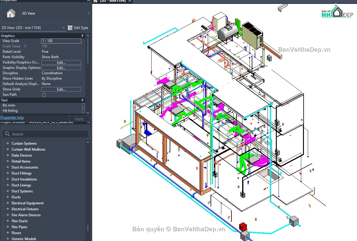The width and height of the screenshot is (357, 241).
Task: Click the Edit Type icon
Action: point(70,28)
